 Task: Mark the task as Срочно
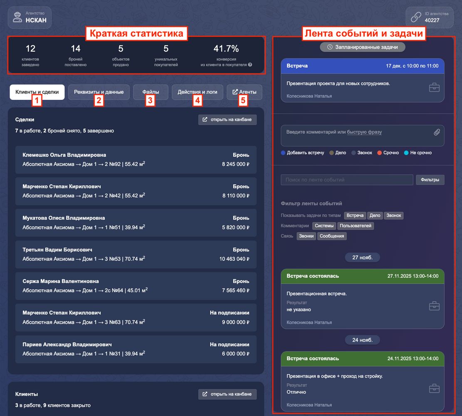pos(379,153)
